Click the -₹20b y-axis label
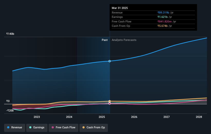Image resolution: width=211 pixels, height=134 pixels. [x=10, y=110]
